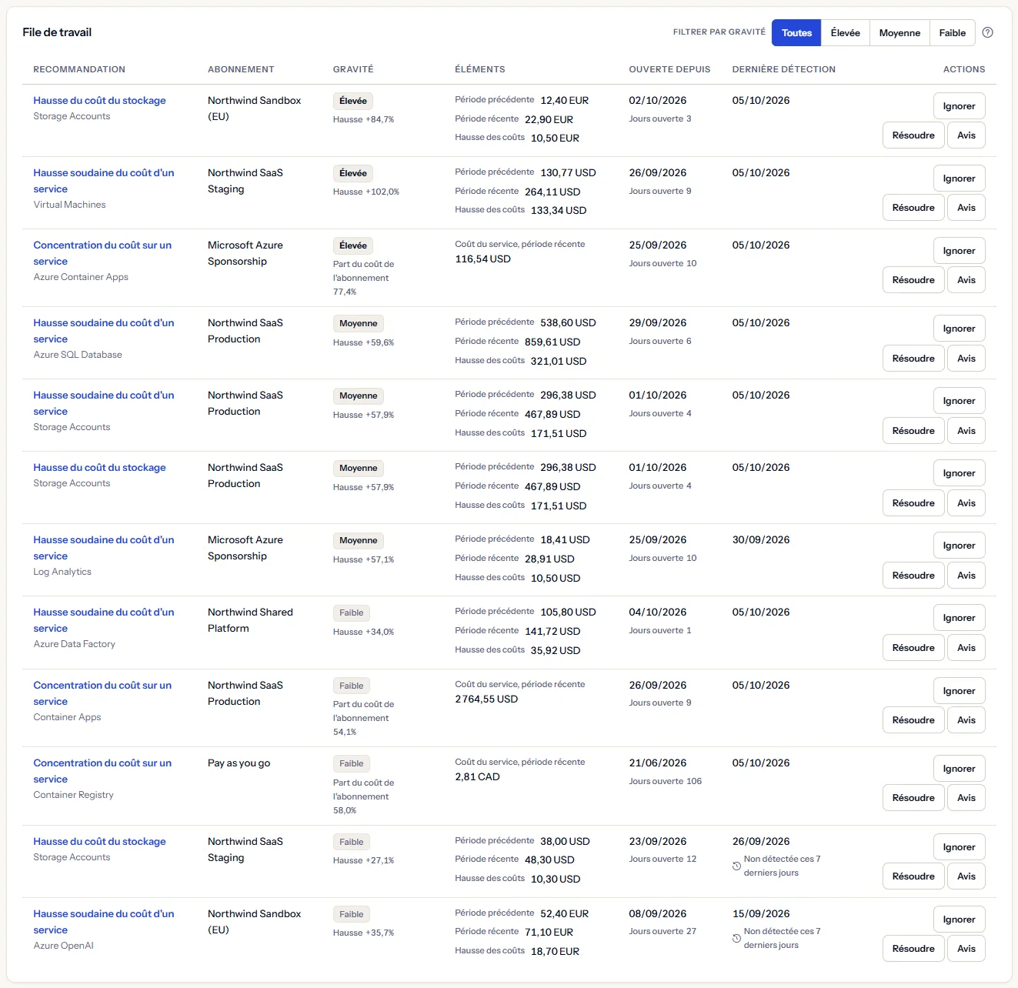The image size is (1018, 988).
Task: Click the Hausse +102,0% text
Action: [x=366, y=192]
